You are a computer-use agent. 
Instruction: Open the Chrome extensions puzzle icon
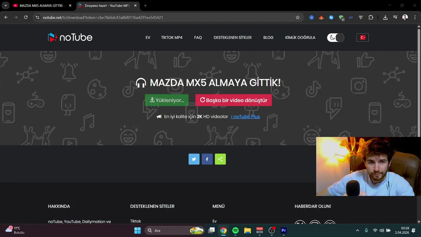tap(371, 17)
